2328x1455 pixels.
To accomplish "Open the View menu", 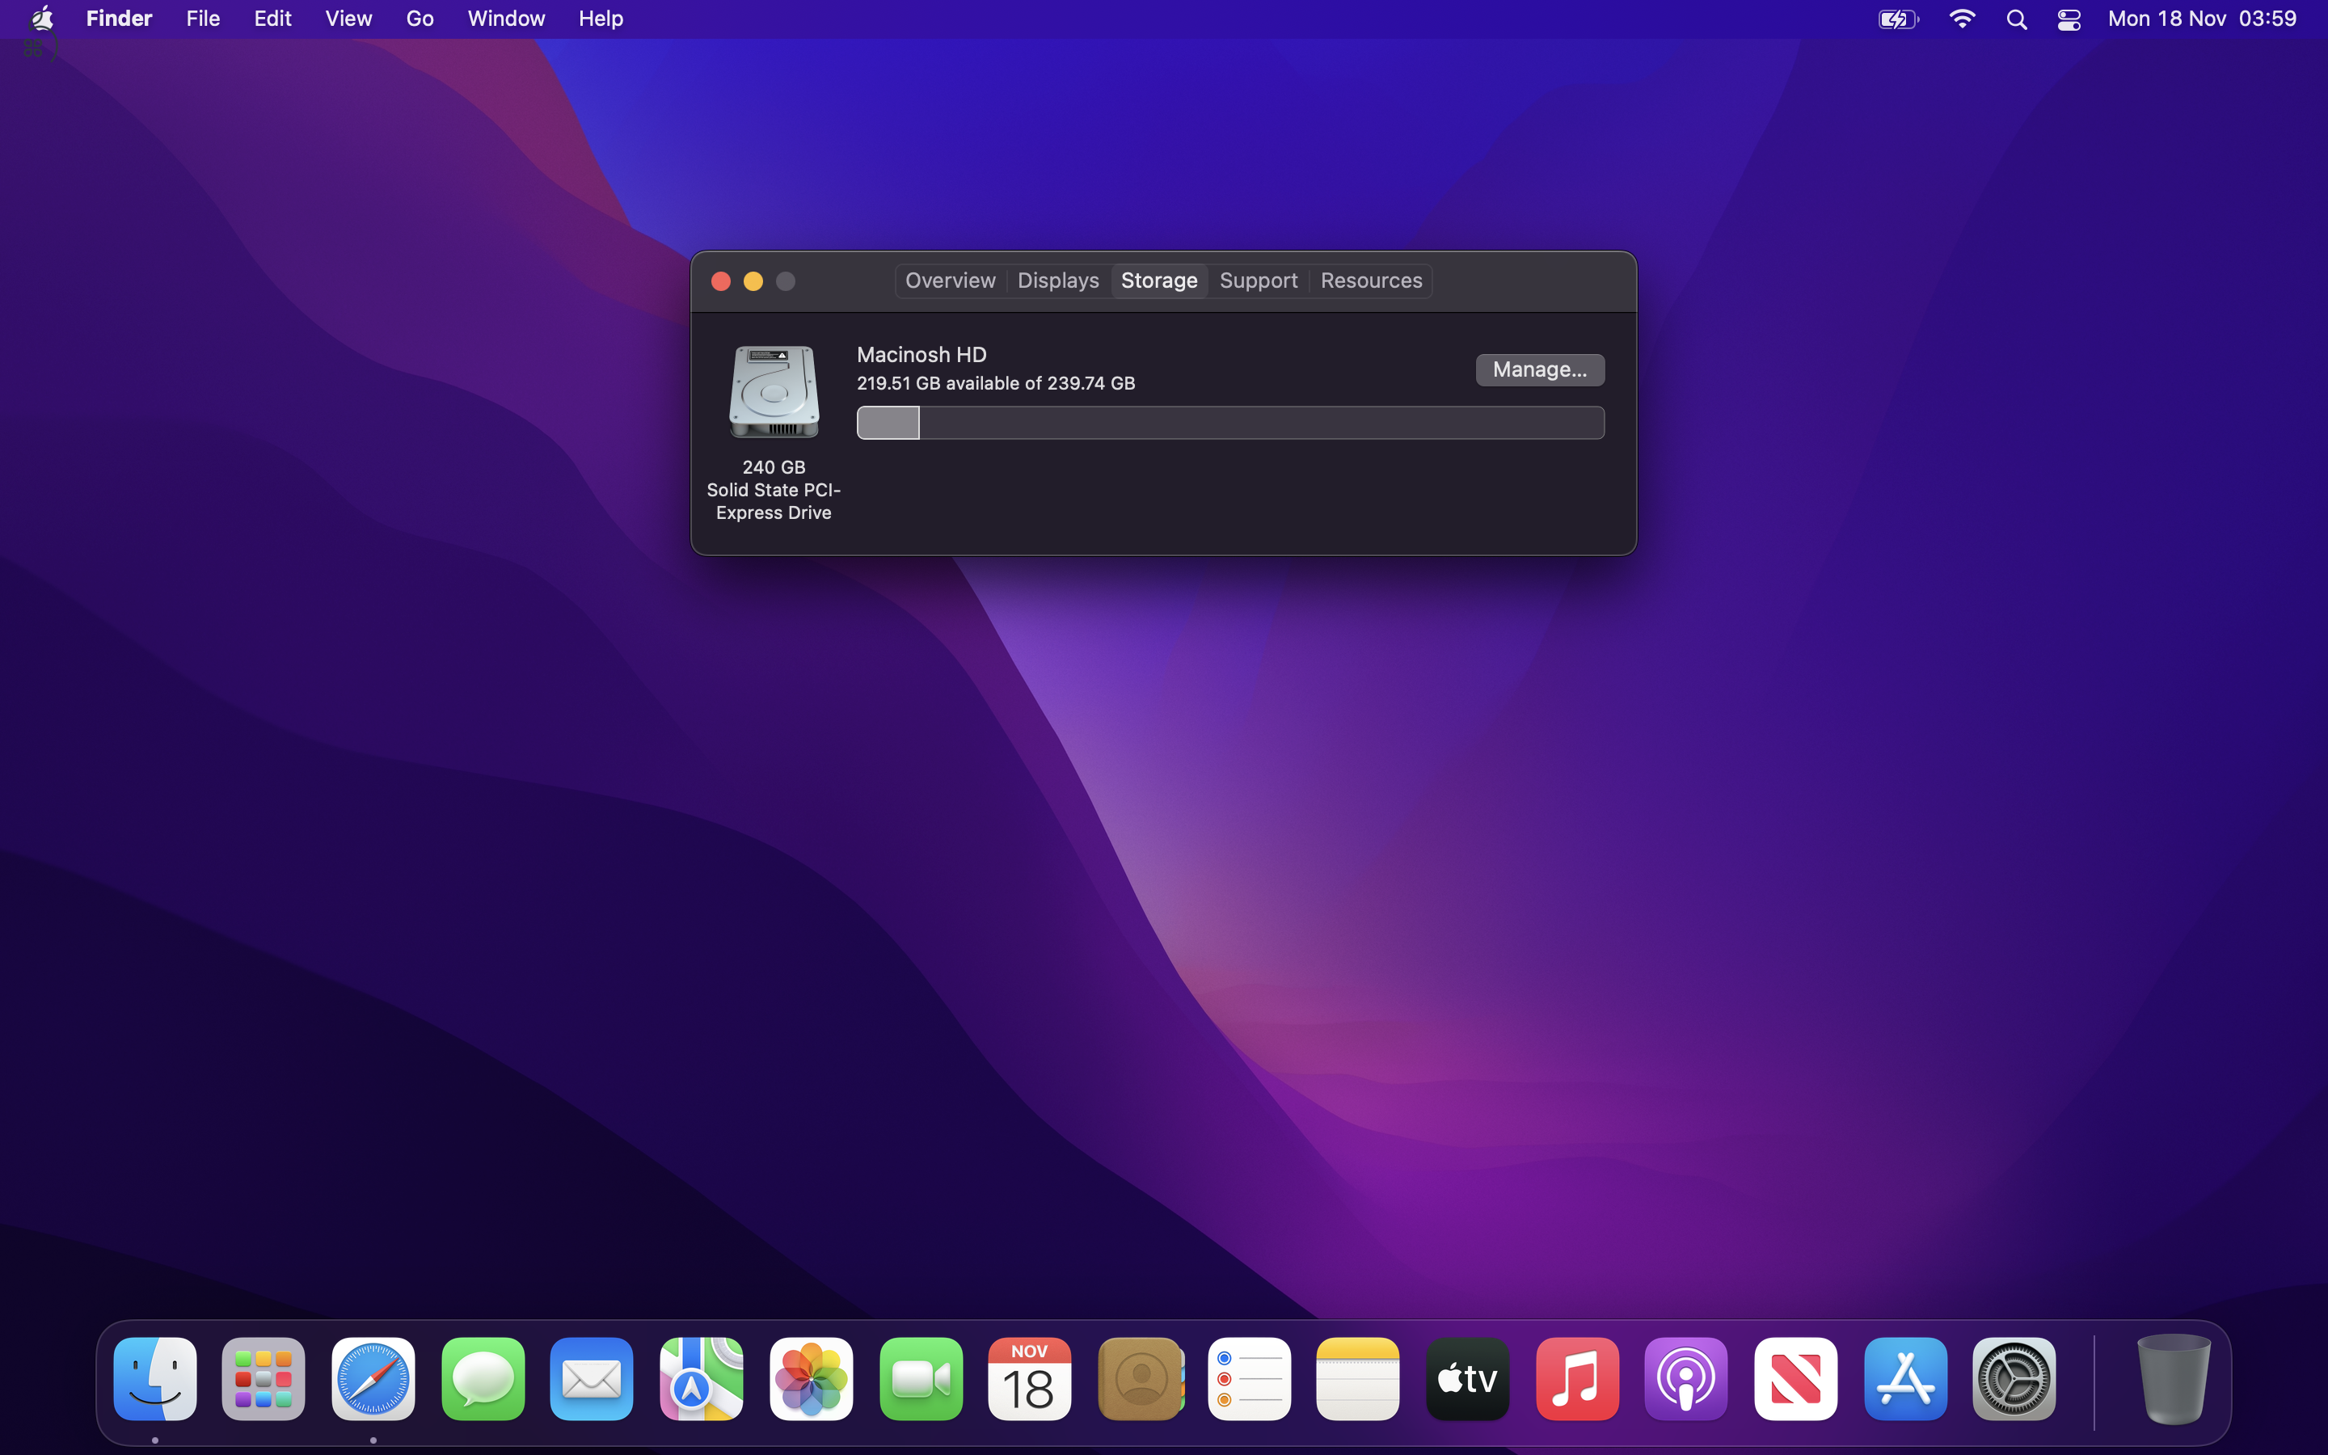I will 348,19.
